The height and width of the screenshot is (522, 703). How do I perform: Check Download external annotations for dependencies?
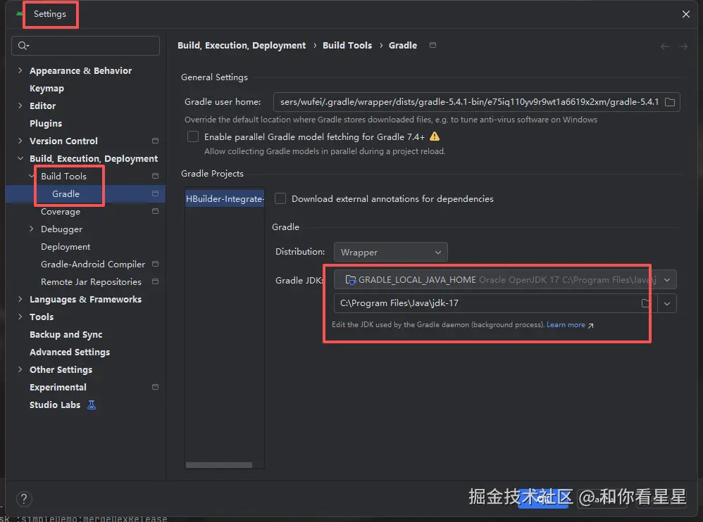(x=280, y=198)
